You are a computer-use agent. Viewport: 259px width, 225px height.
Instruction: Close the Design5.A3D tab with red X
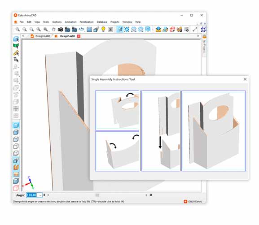pyautogui.click(x=79, y=36)
